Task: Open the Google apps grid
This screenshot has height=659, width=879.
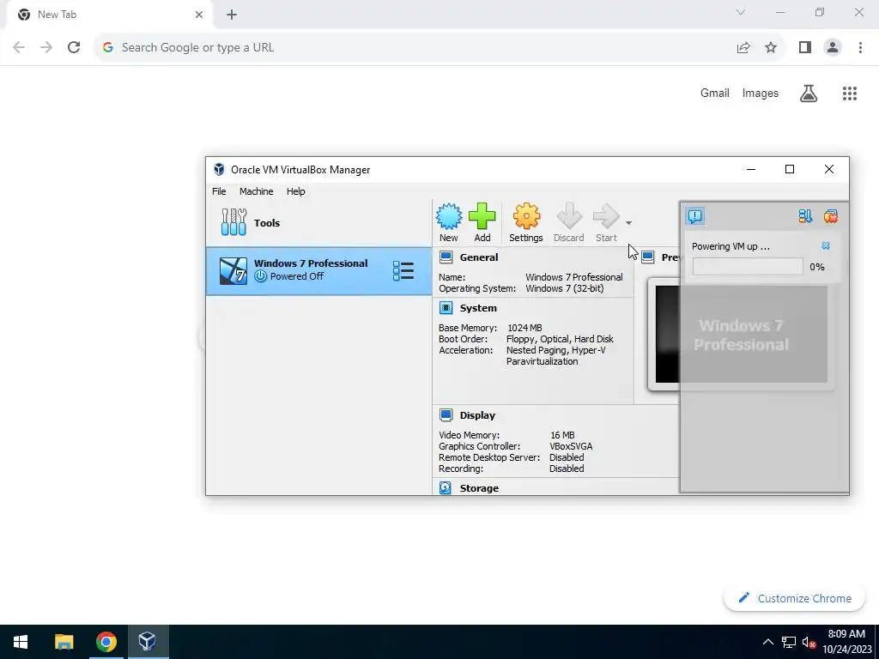Action: click(x=849, y=93)
